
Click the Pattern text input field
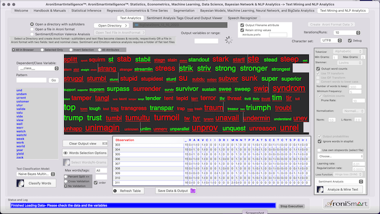pyautogui.click(x=31, y=80)
